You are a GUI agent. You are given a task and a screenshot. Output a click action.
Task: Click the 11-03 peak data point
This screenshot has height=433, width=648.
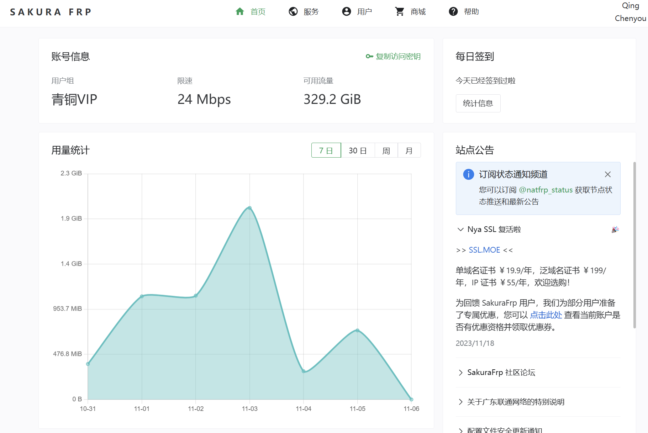250,208
